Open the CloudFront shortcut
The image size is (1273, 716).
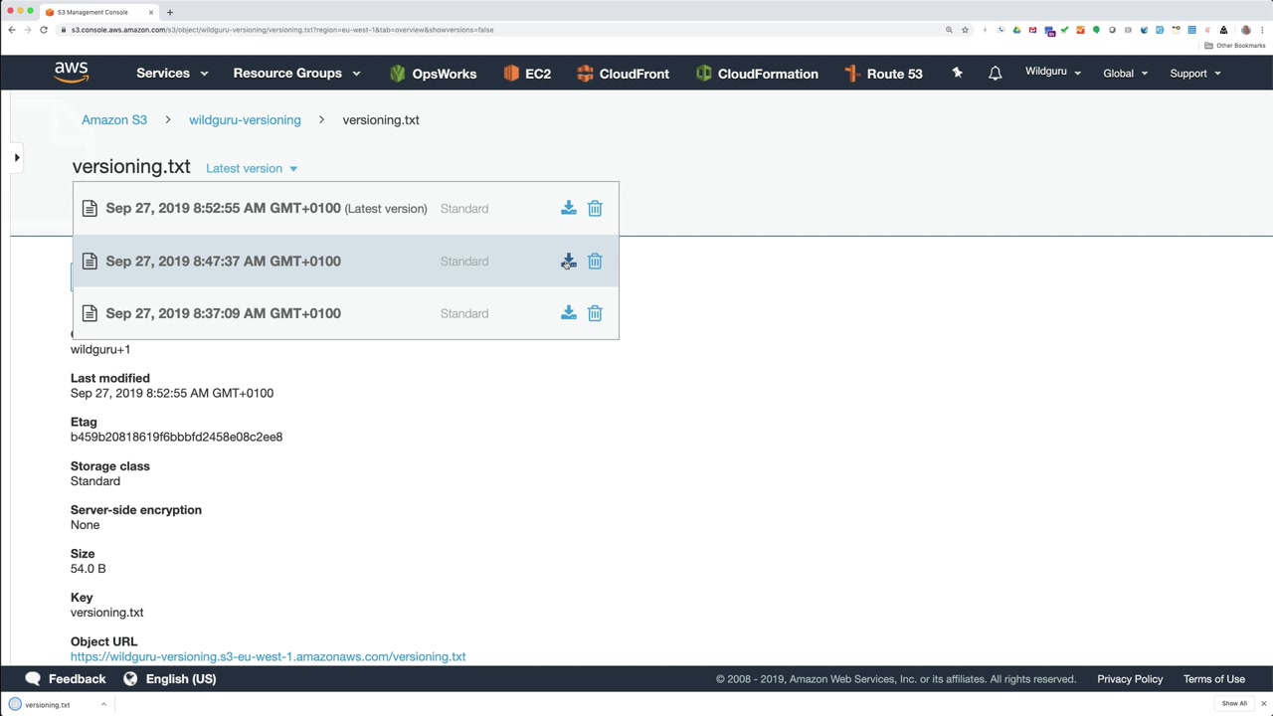click(x=623, y=73)
